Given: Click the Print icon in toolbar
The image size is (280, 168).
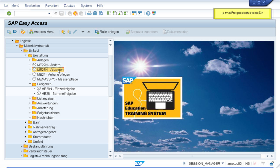Looking at the screenshot, I should [89, 13].
